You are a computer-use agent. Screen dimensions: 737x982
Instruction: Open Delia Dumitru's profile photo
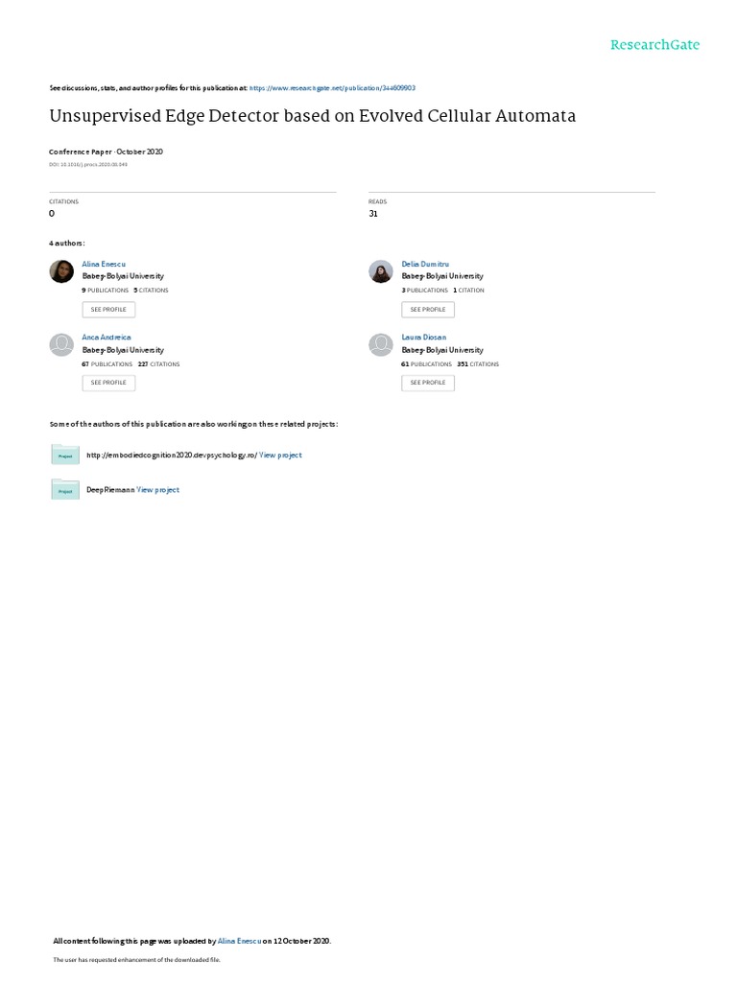(380, 271)
